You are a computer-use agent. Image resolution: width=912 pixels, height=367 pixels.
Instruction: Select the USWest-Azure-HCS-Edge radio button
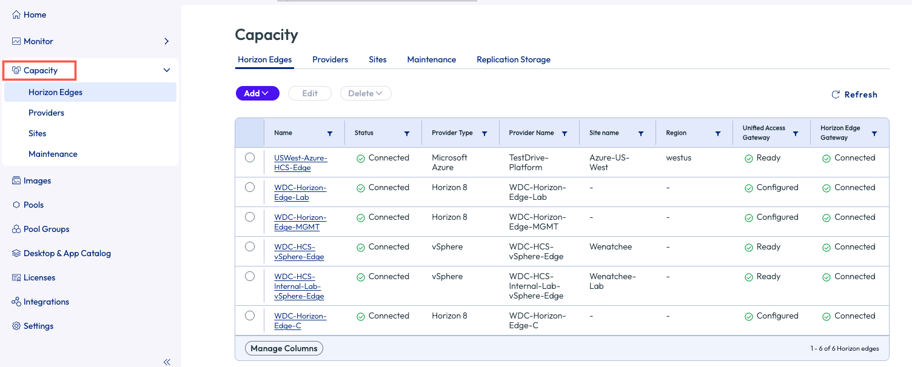click(x=250, y=157)
